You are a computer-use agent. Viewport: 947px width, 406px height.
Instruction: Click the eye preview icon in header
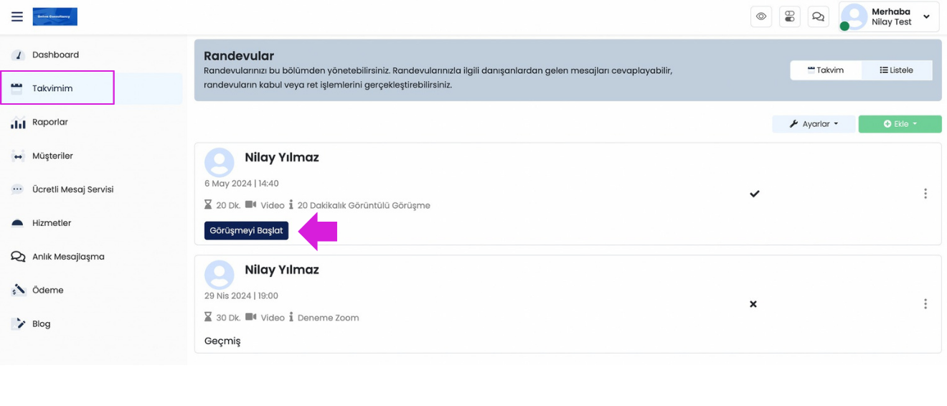(x=761, y=16)
